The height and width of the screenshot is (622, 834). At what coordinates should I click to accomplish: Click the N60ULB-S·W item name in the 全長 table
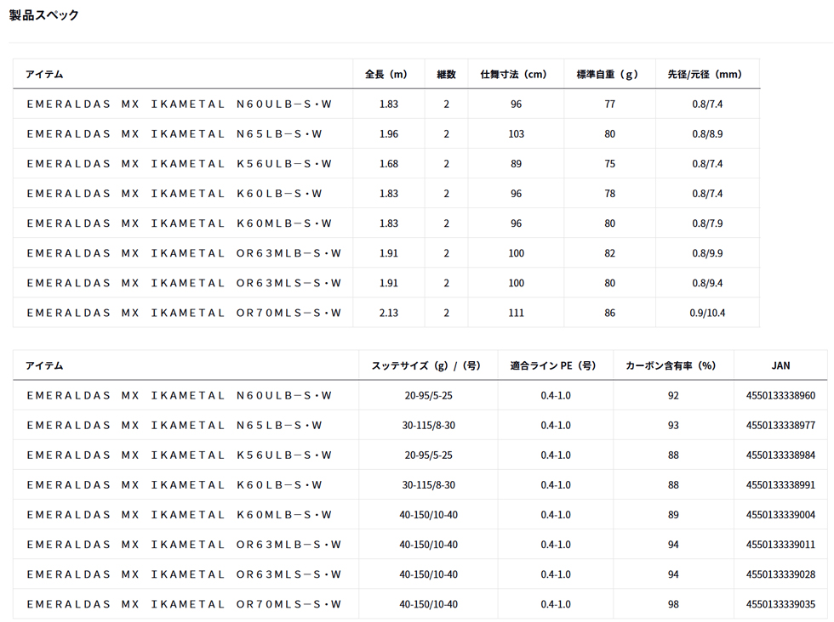pyautogui.click(x=180, y=105)
